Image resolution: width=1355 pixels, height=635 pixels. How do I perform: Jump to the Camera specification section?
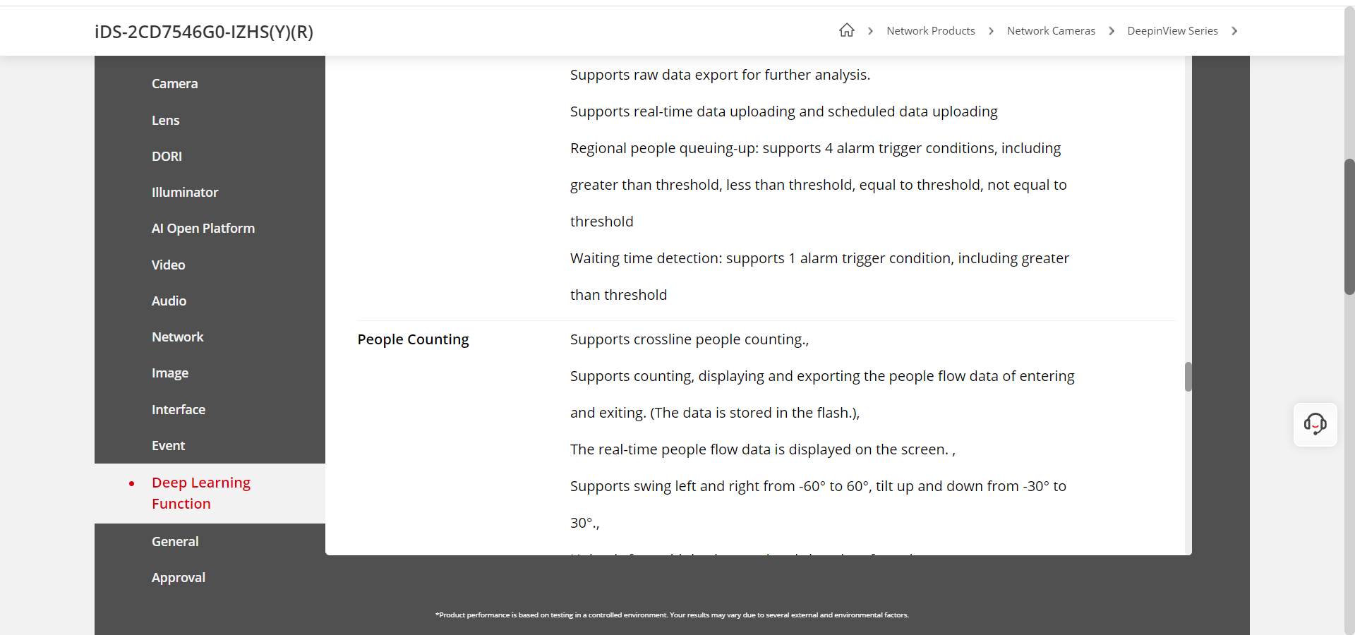174,84
